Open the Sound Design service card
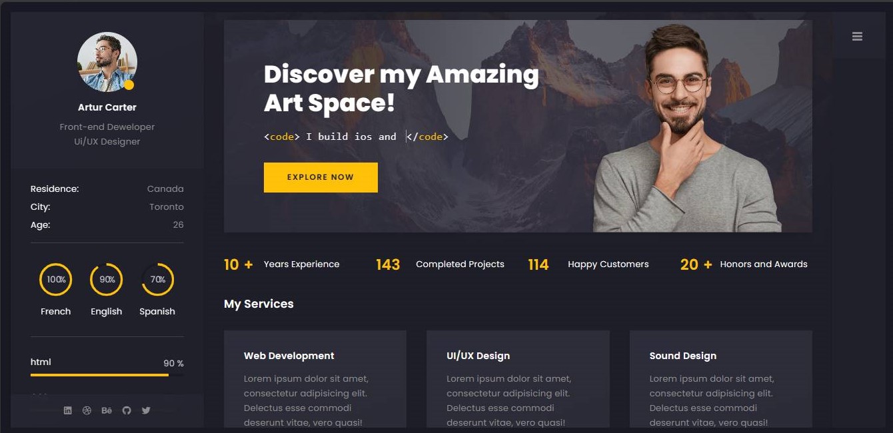The height and width of the screenshot is (433, 893). (x=721, y=379)
